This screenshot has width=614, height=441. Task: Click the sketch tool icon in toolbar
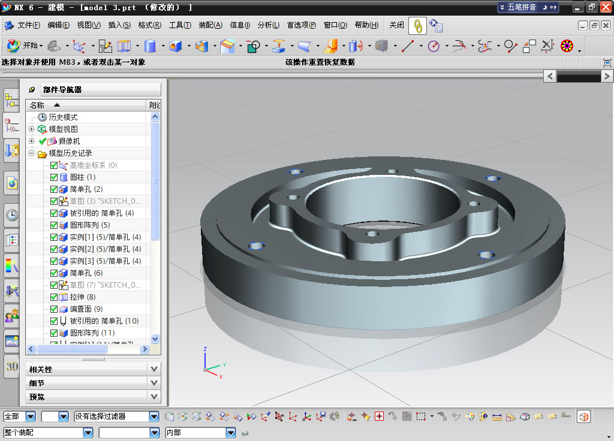click(105, 46)
